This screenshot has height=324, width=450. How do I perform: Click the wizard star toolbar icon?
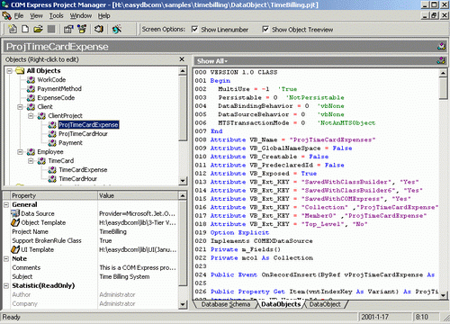point(117,29)
